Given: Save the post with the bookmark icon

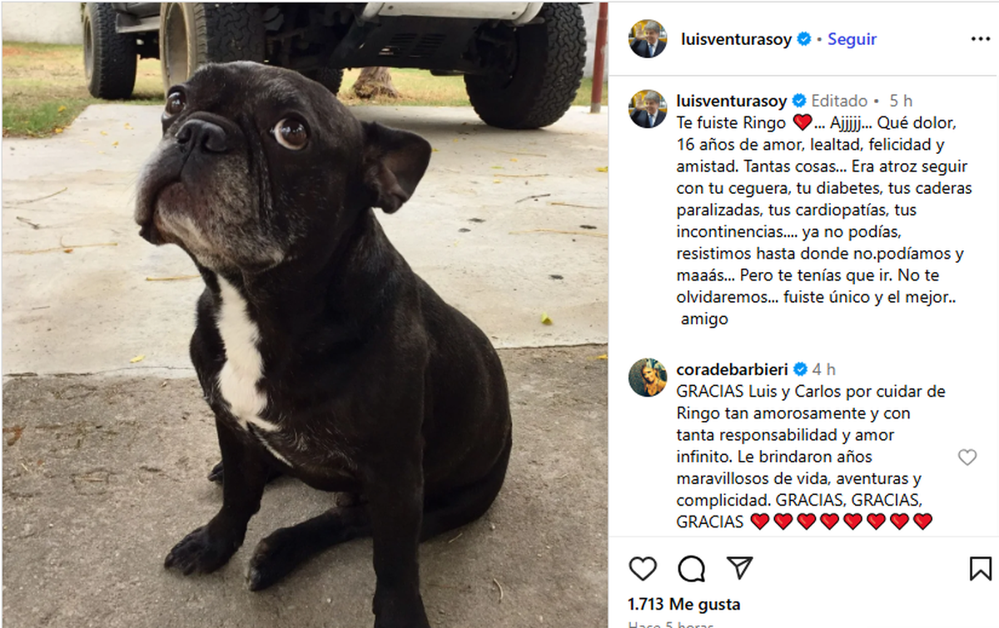Looking at the screenshot, I should pyautogui.click(x=981, y=569).
